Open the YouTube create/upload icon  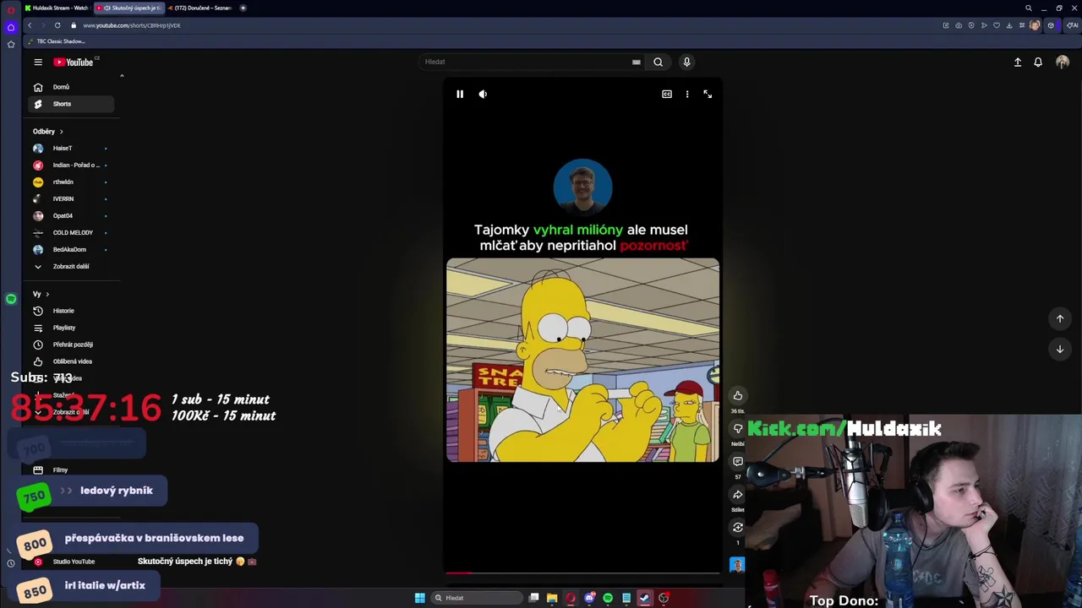tap(1018, 62)
